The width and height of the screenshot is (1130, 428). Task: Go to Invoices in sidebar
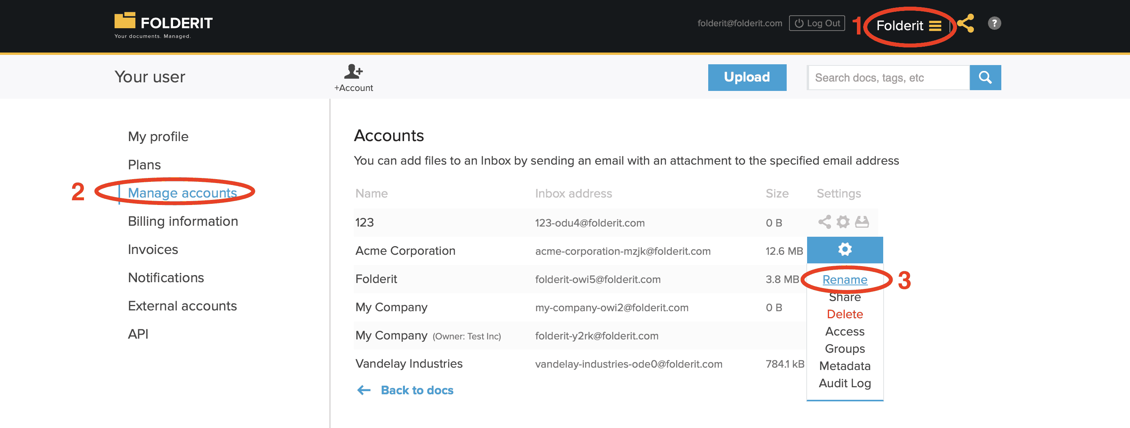[153, 249]
